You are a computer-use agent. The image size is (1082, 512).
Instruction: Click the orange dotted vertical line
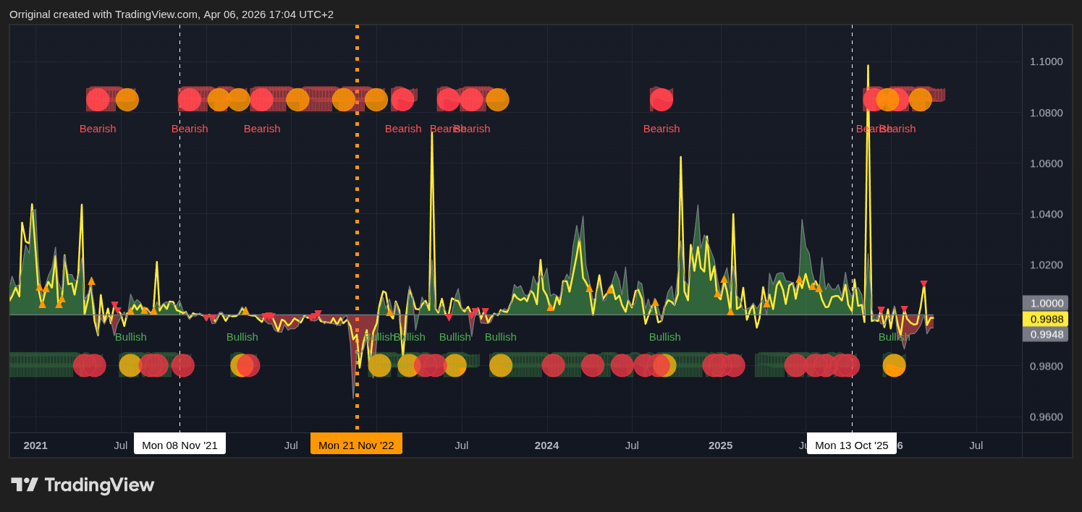(357, 228)
